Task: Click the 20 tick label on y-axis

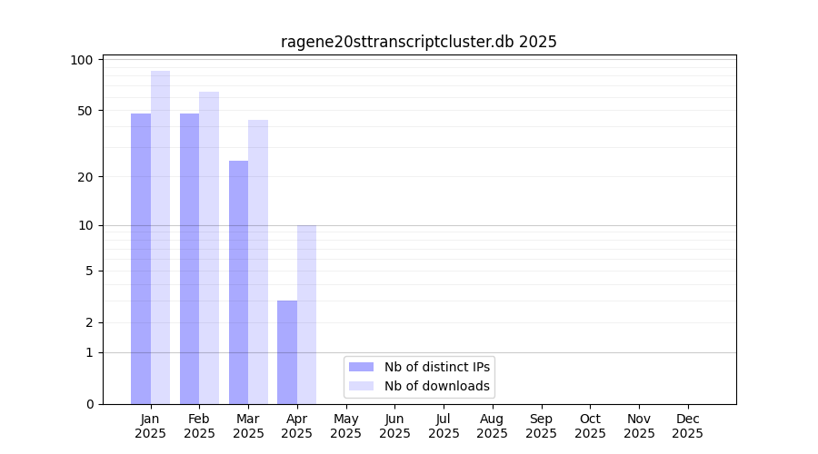Action: [85, 177]
